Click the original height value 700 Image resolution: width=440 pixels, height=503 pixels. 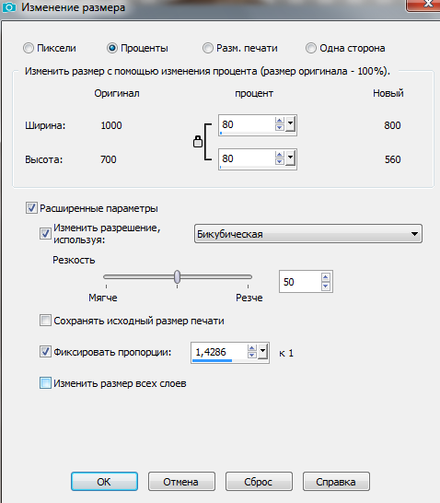click(109, 159)
